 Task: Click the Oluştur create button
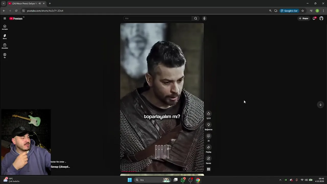point(303,18)
